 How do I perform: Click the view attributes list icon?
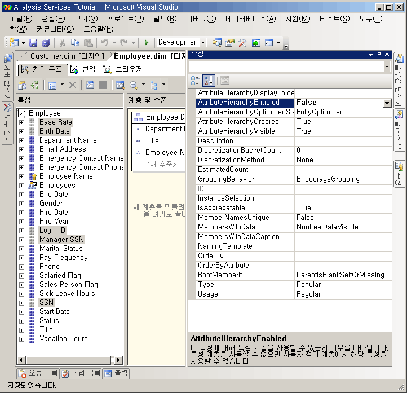click(x=52, y=85)
